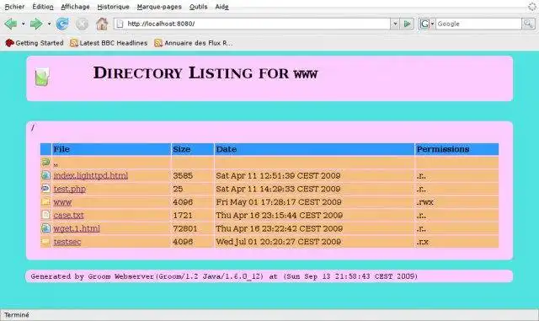Open the test.php link
This screenshot has height=321, width=539.
(69, 189)
